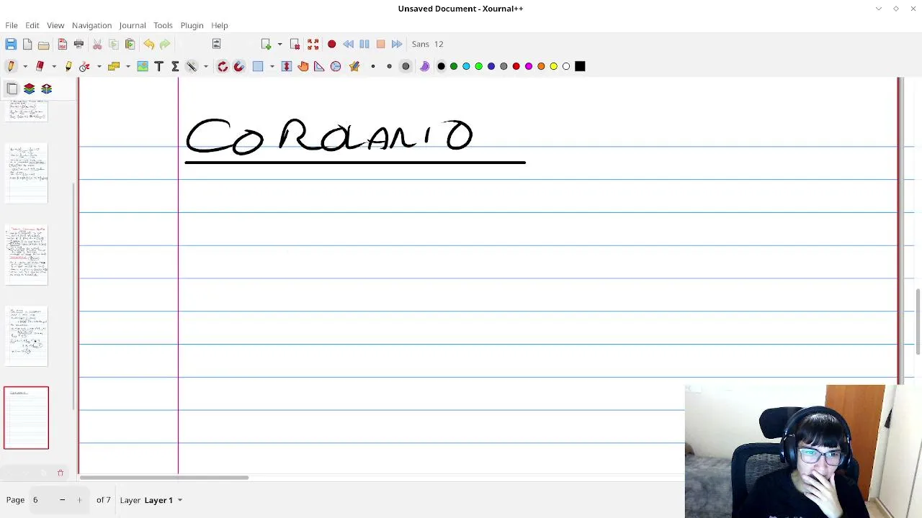Open the Plugin menu

pos(192,25)
